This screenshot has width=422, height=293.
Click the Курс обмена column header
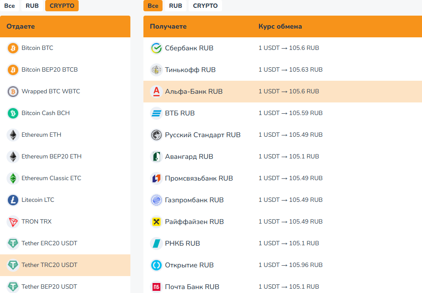(x=280, y=26)
